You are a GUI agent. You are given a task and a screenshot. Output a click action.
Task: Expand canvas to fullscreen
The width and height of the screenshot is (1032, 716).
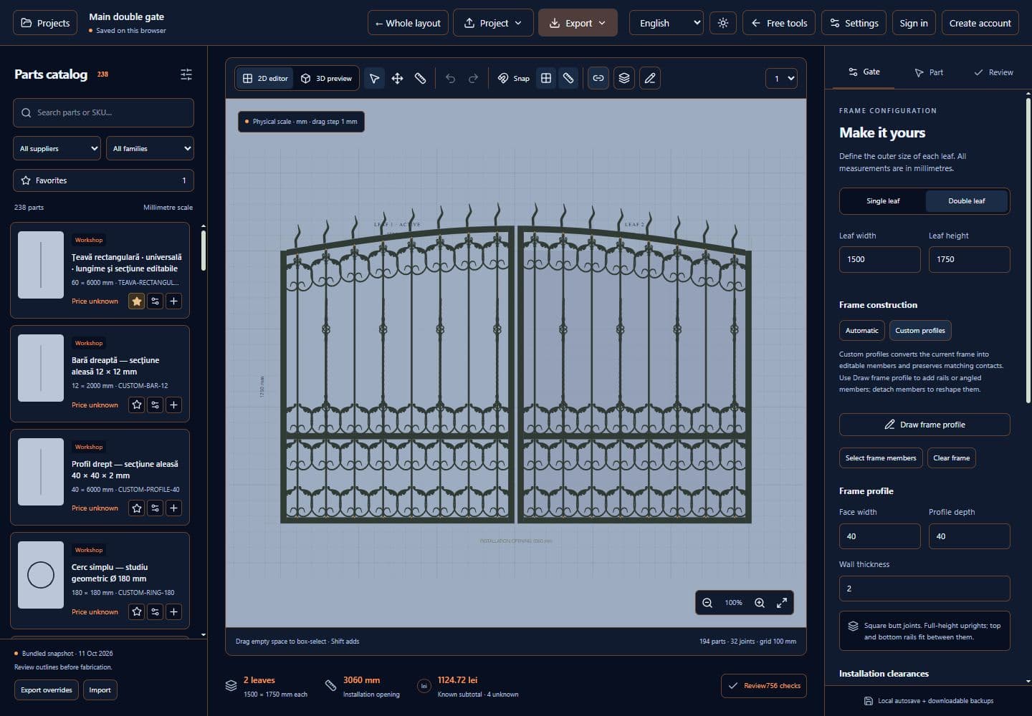782,603
